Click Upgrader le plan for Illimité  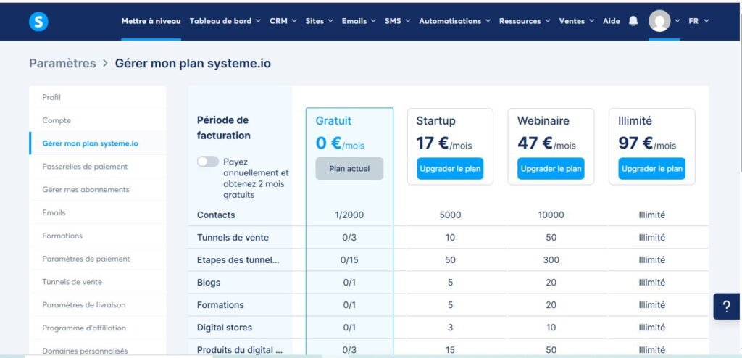point(651,169)
